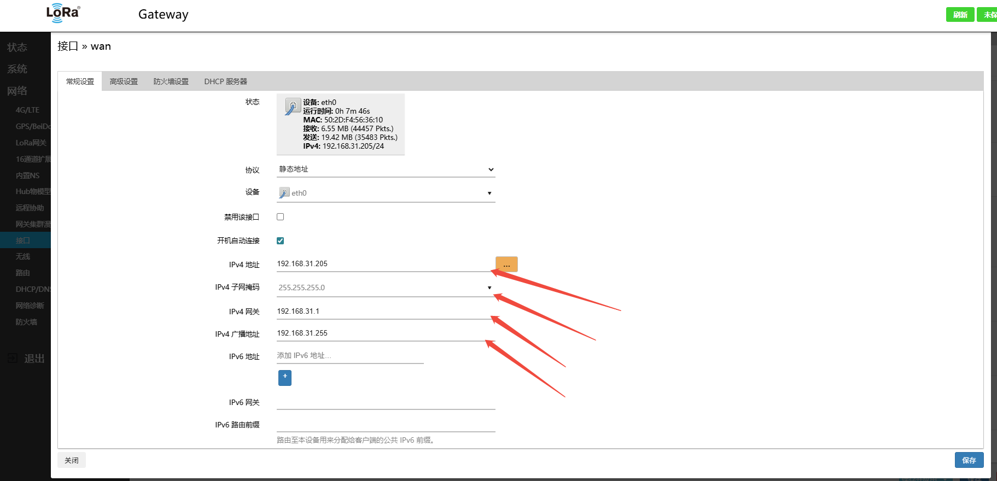Click the eth0 icon in device selector
997x481 pixels.
[x=284, y=193]
